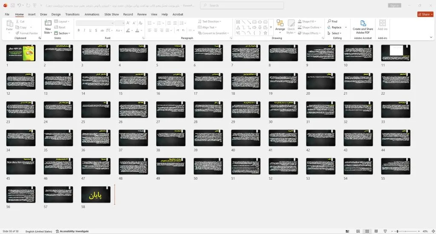The width and height of the screenshot is (436, 234).
Task: Click the Share button
Action: (x=425, y=14)
